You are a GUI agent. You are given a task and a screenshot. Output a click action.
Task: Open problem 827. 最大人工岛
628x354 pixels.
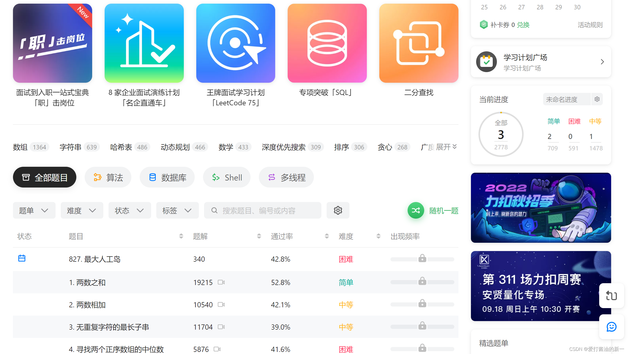(x=95, y=259)
